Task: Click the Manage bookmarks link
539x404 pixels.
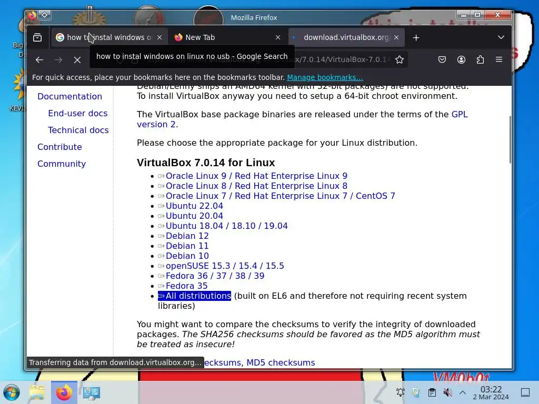Action: pos(325,77)
